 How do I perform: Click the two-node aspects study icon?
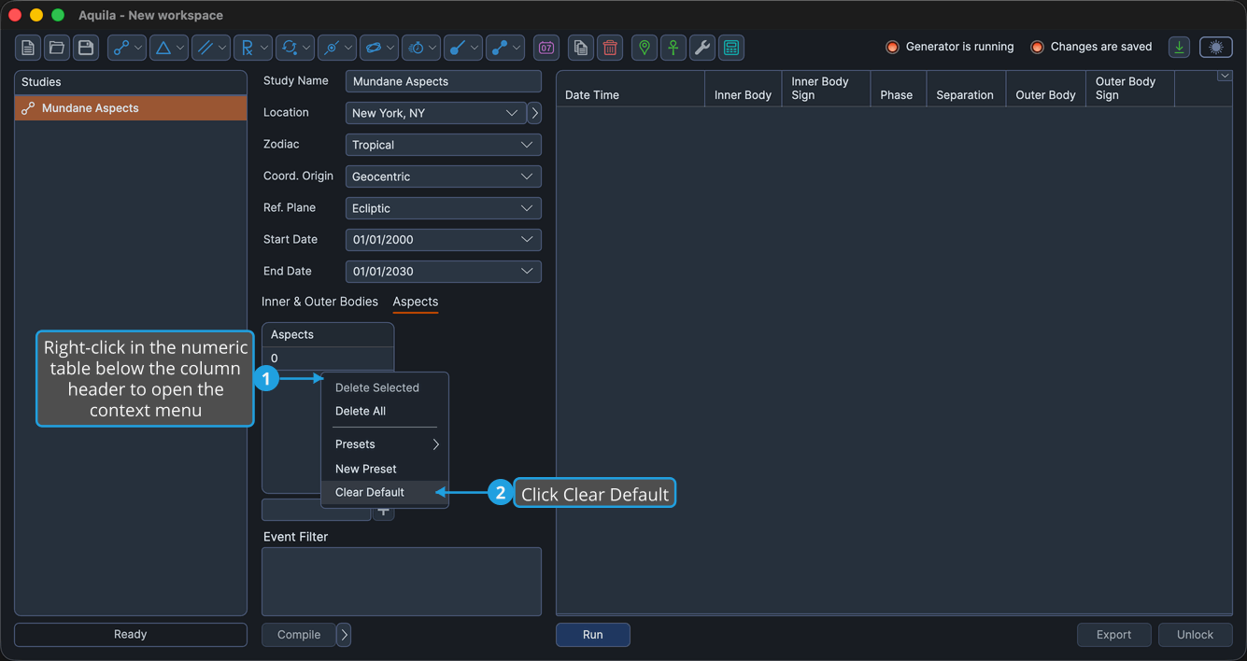[120, 48]
